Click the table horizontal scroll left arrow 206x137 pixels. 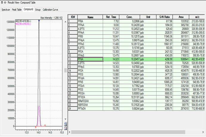70,132
